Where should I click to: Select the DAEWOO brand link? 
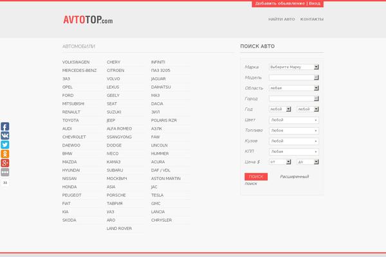point(71,145)
